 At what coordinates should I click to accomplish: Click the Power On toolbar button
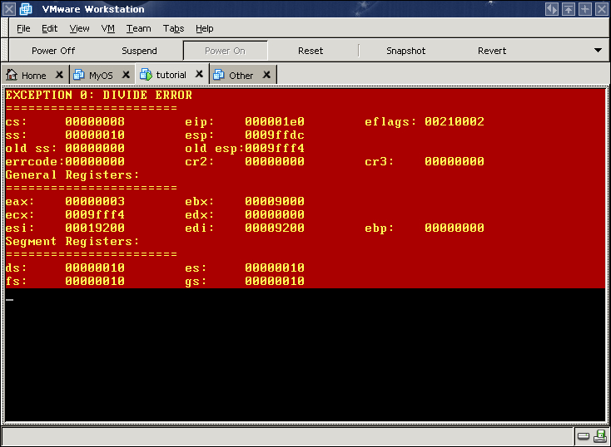pos(226,51)
